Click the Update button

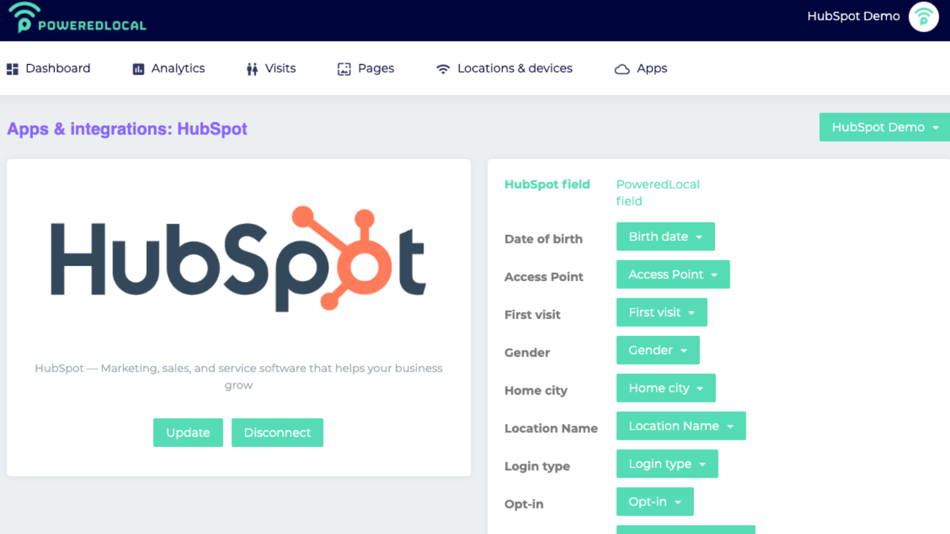point(188,433)
